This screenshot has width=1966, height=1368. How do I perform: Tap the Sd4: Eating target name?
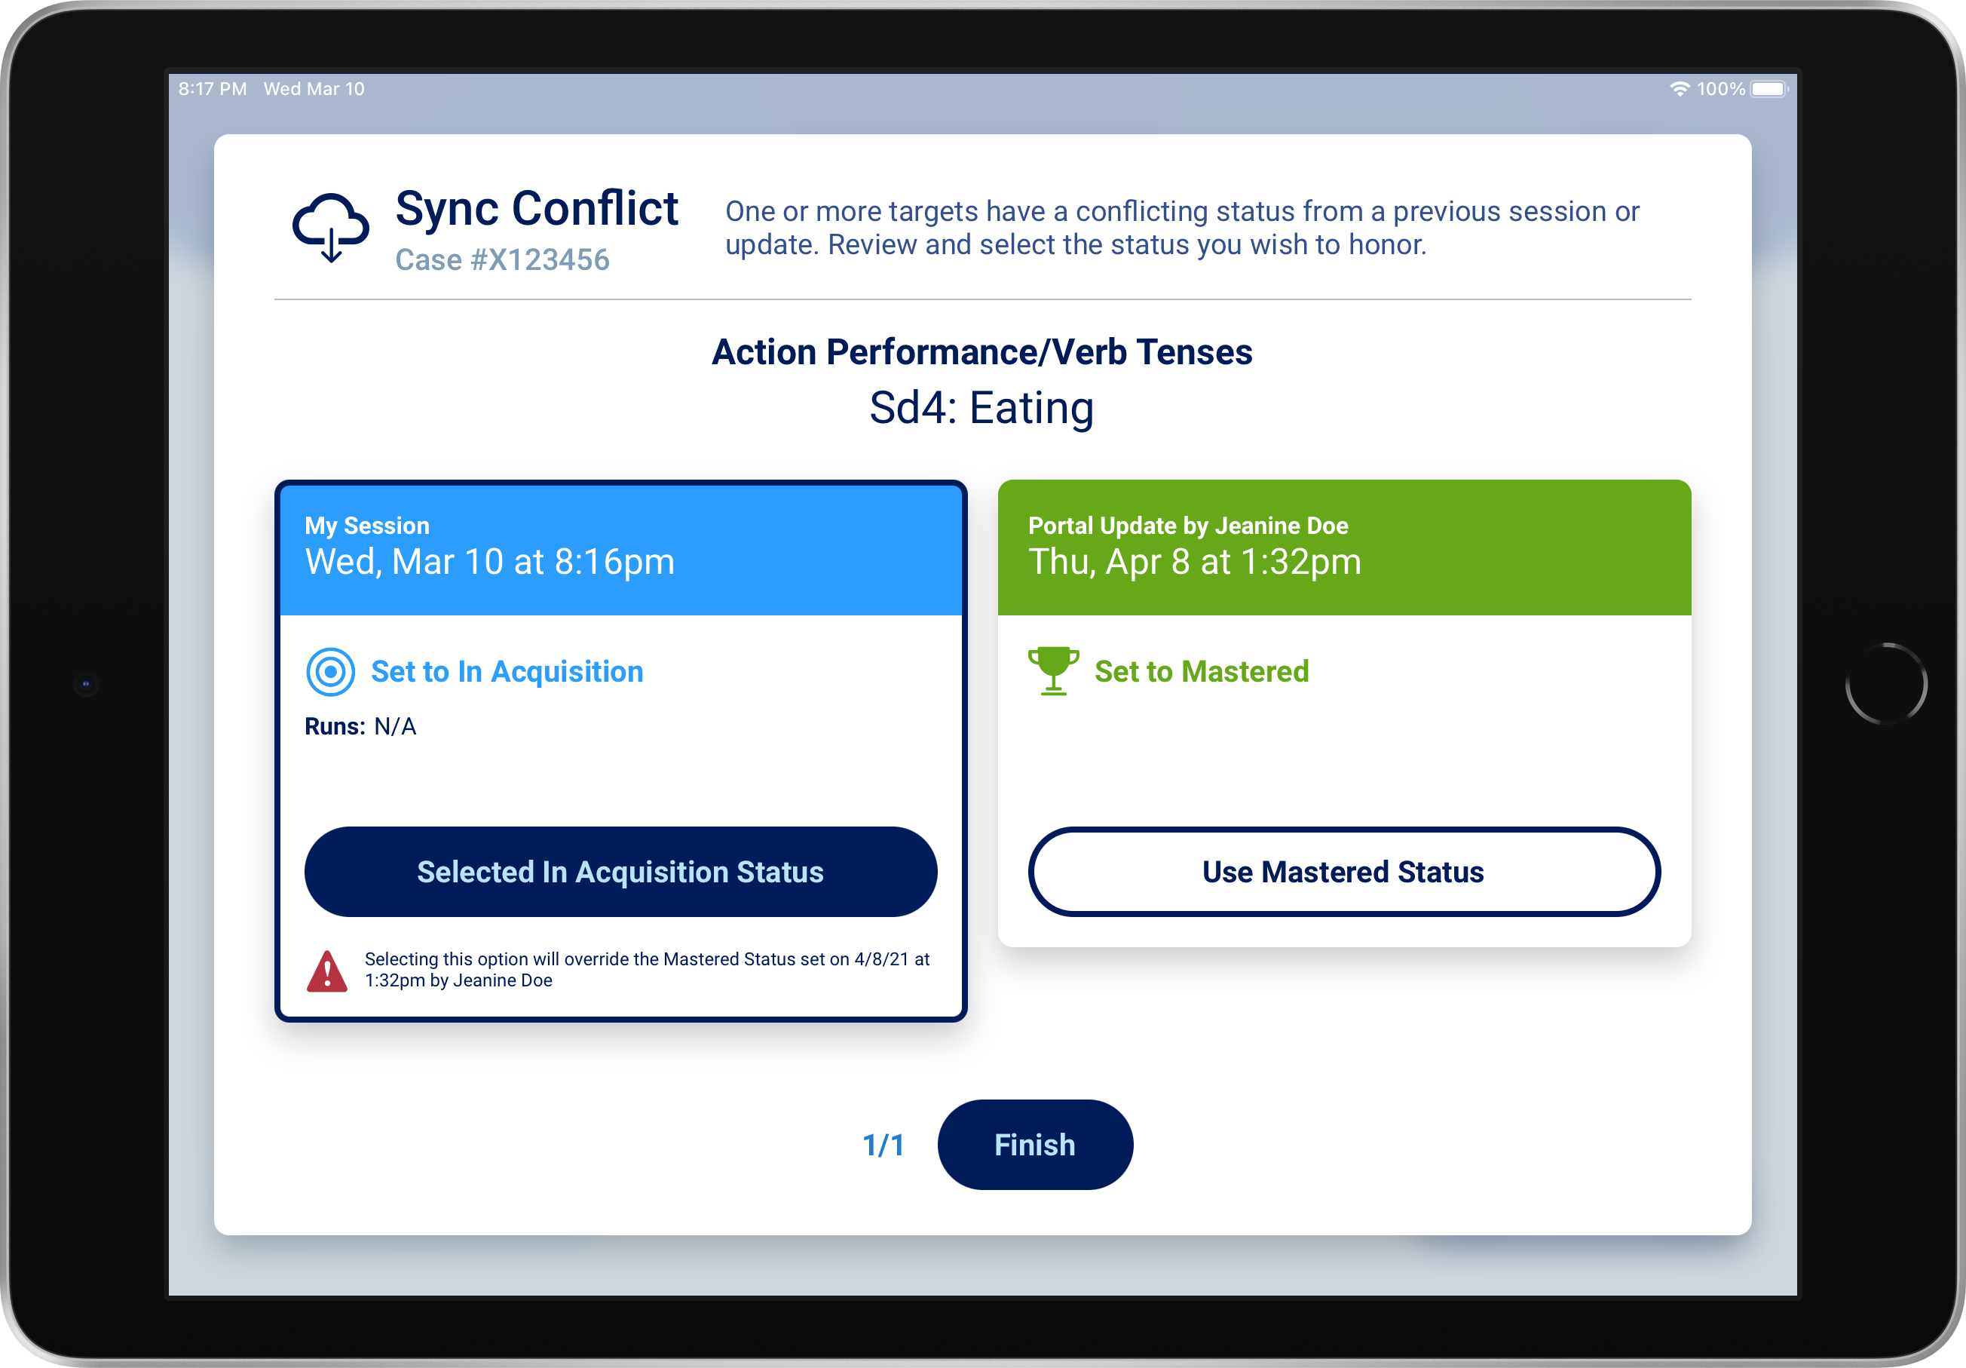coord(981,408)
